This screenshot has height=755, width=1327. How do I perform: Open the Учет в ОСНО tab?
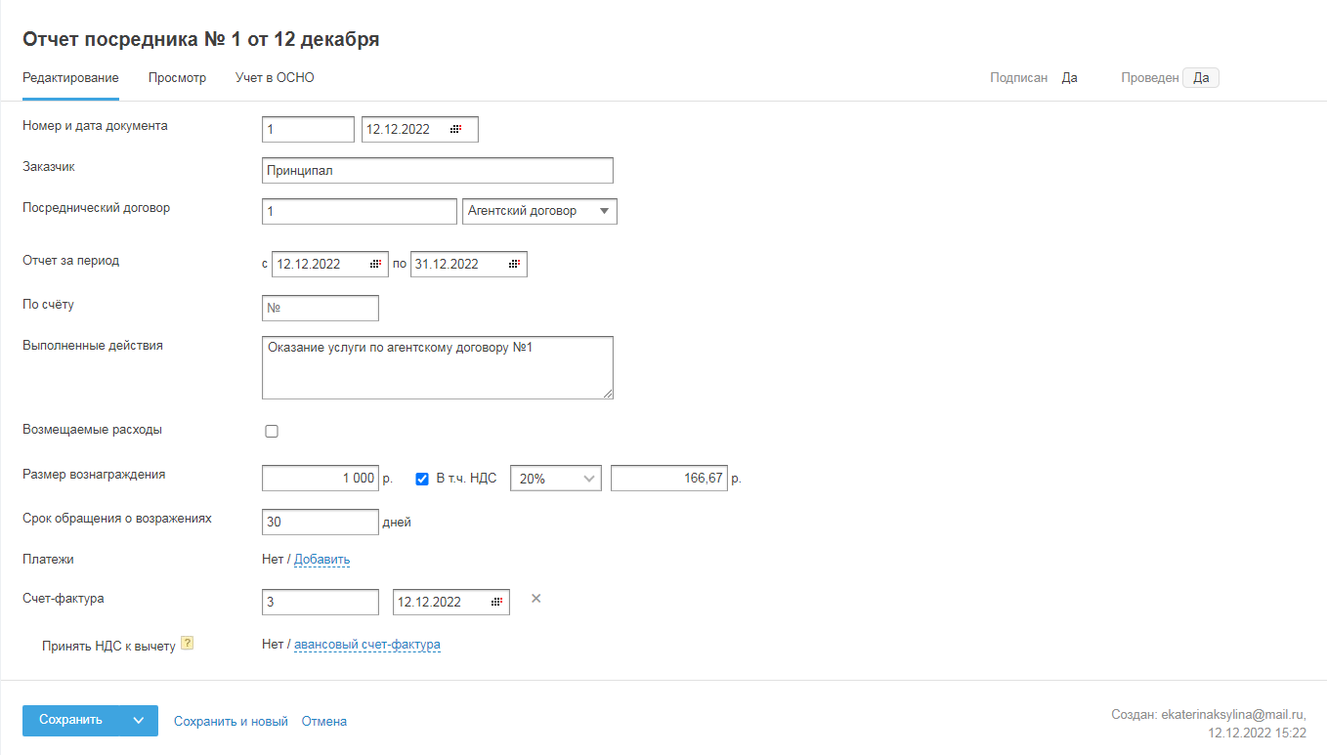(x=275, y=78)
